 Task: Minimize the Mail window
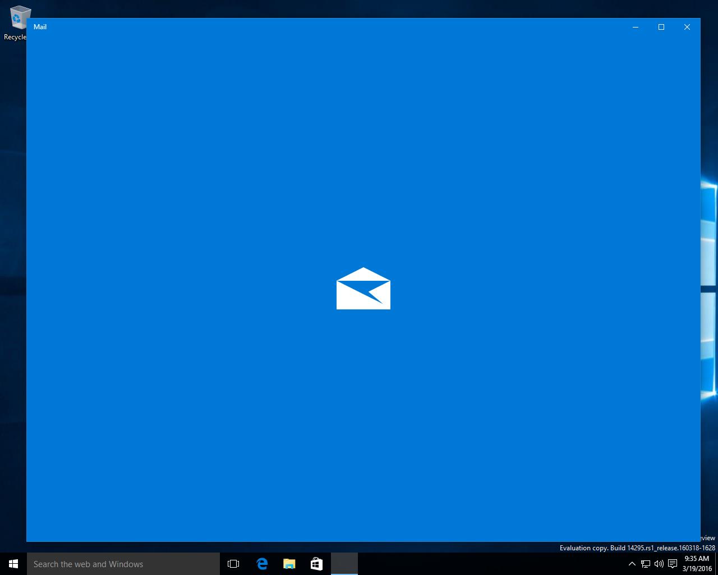pyautogui.click(x=636, y=27)
